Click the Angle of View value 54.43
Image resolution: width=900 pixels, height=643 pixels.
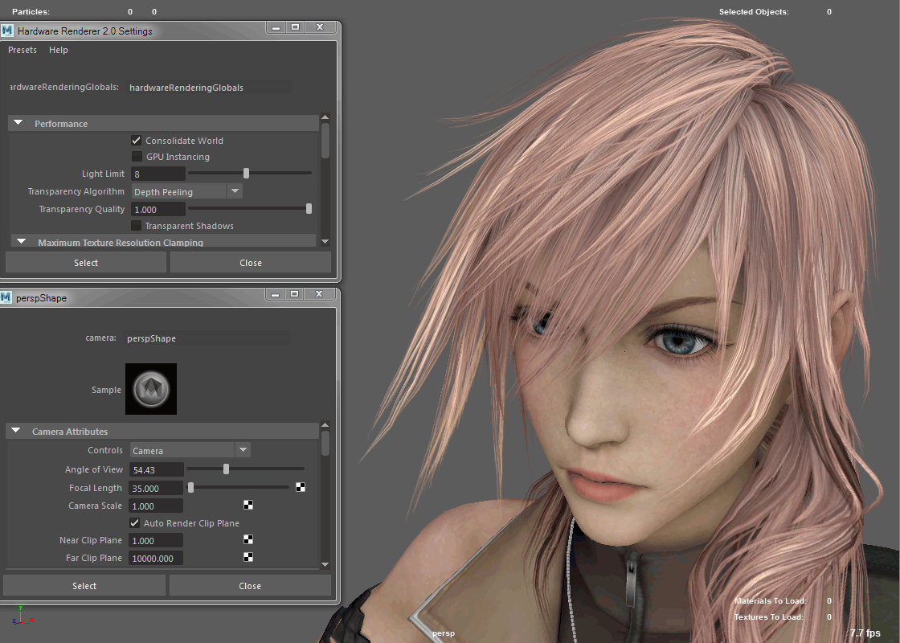pyautogui.click(x=156, y=469)
